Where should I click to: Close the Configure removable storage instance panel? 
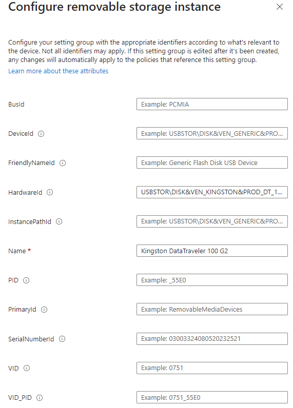click(x=280, y=7)
